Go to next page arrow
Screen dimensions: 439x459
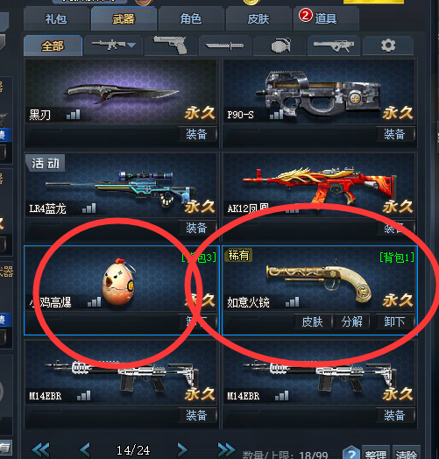coord(182,449)
